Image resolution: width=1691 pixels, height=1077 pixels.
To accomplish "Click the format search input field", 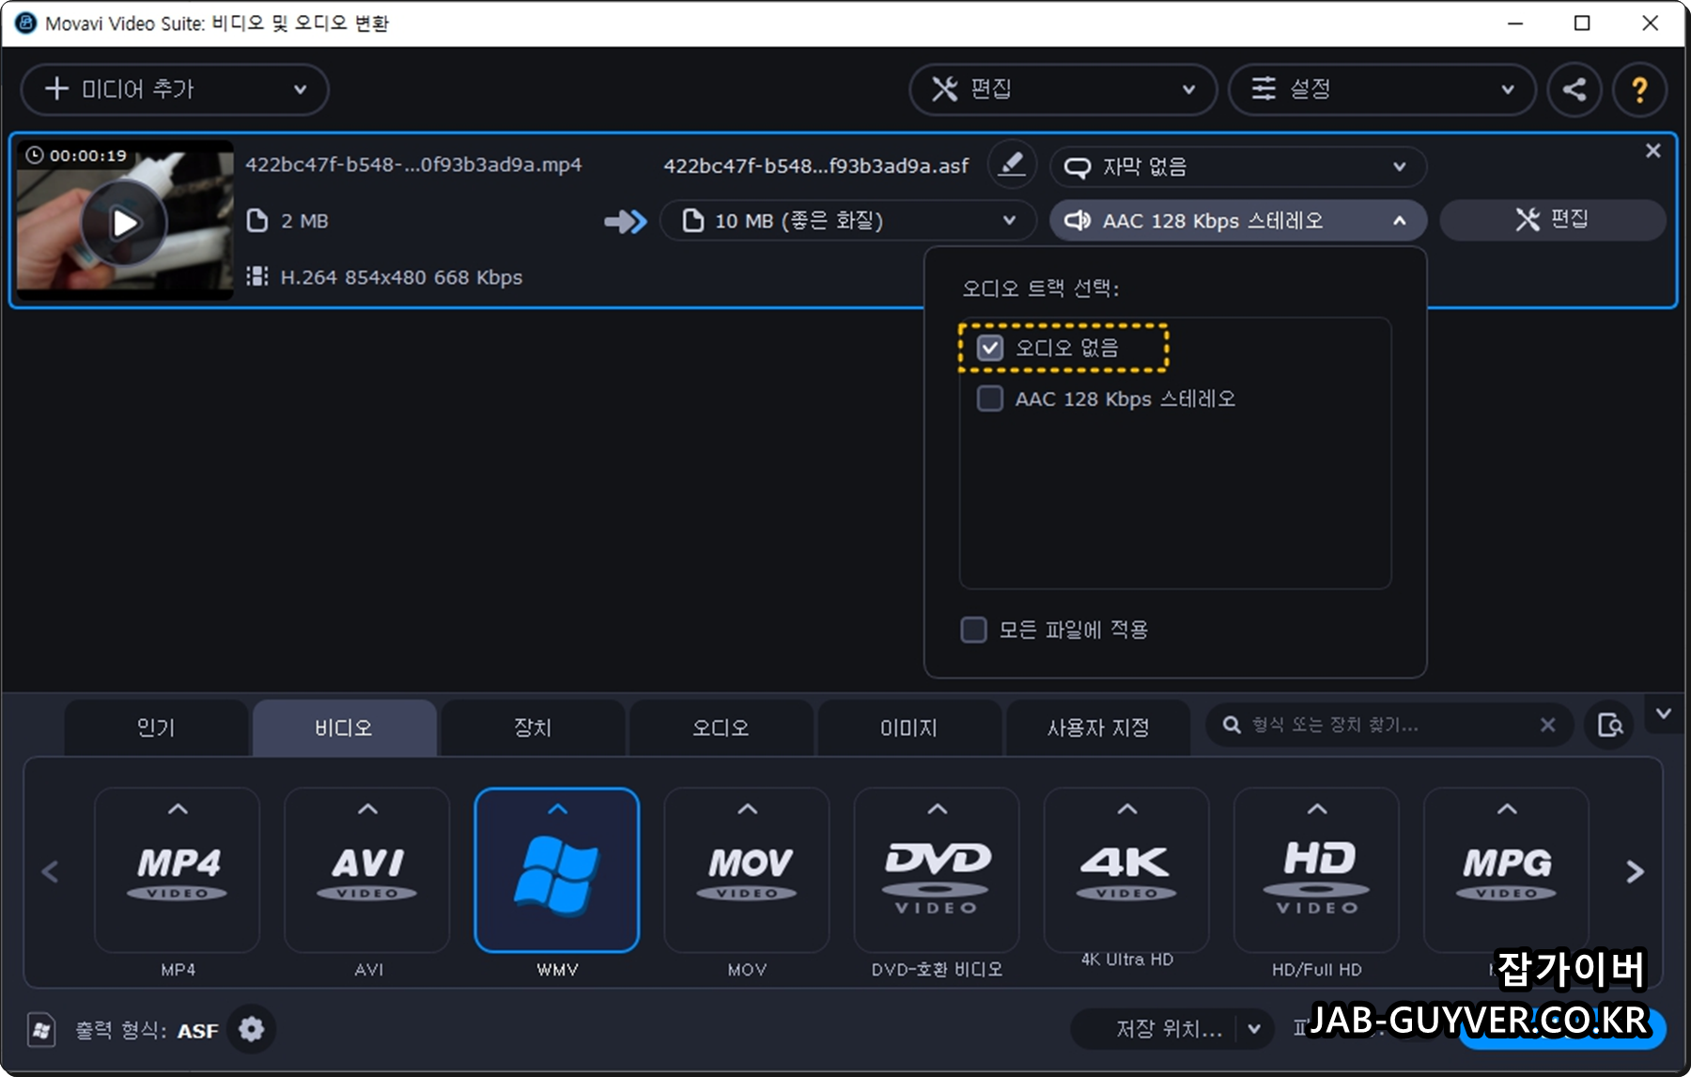I will coord(1388,725).
